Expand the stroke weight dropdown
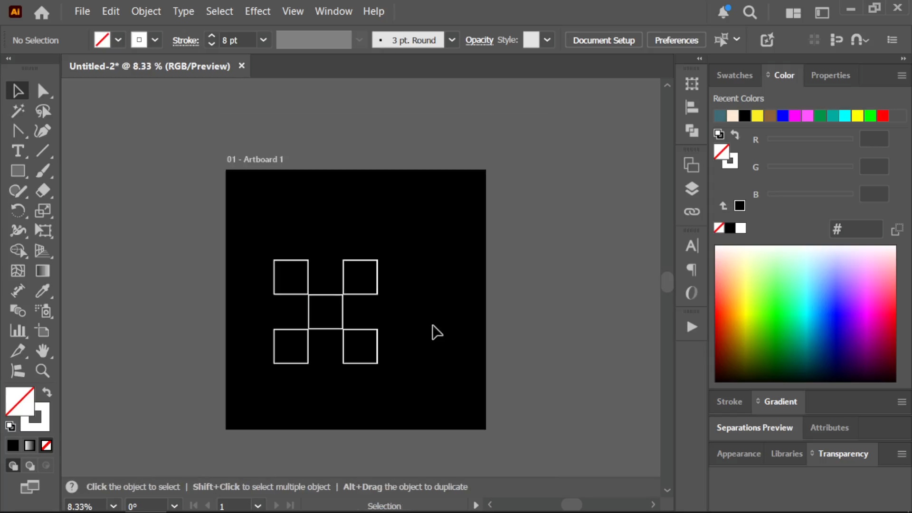This screenshot has height=513, width=912. (x=263, y=40)
